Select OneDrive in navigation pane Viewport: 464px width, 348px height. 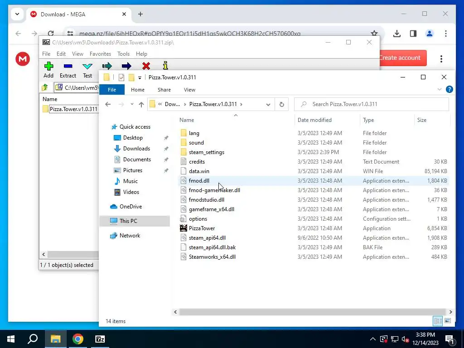coord(130,207)
